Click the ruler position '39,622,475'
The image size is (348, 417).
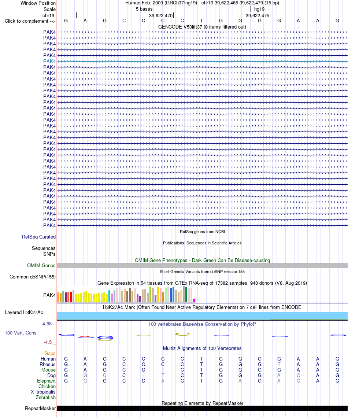(258, 16)
